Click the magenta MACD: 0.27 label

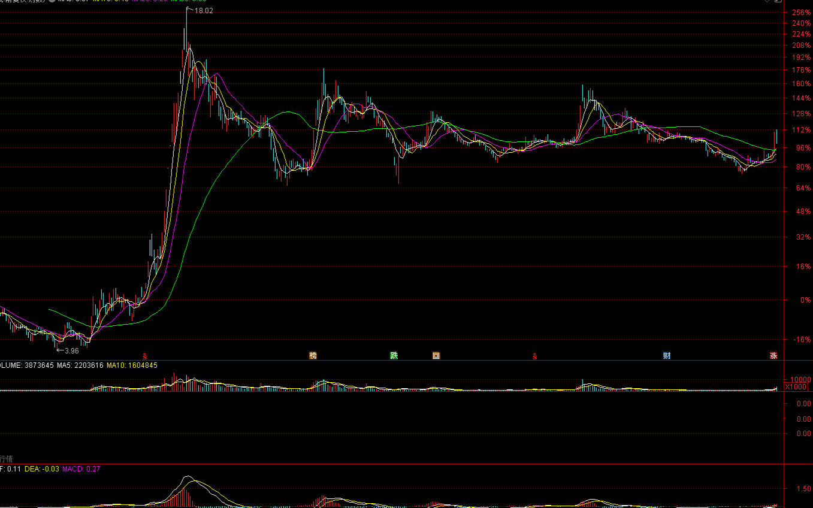[x=81, y=469]
